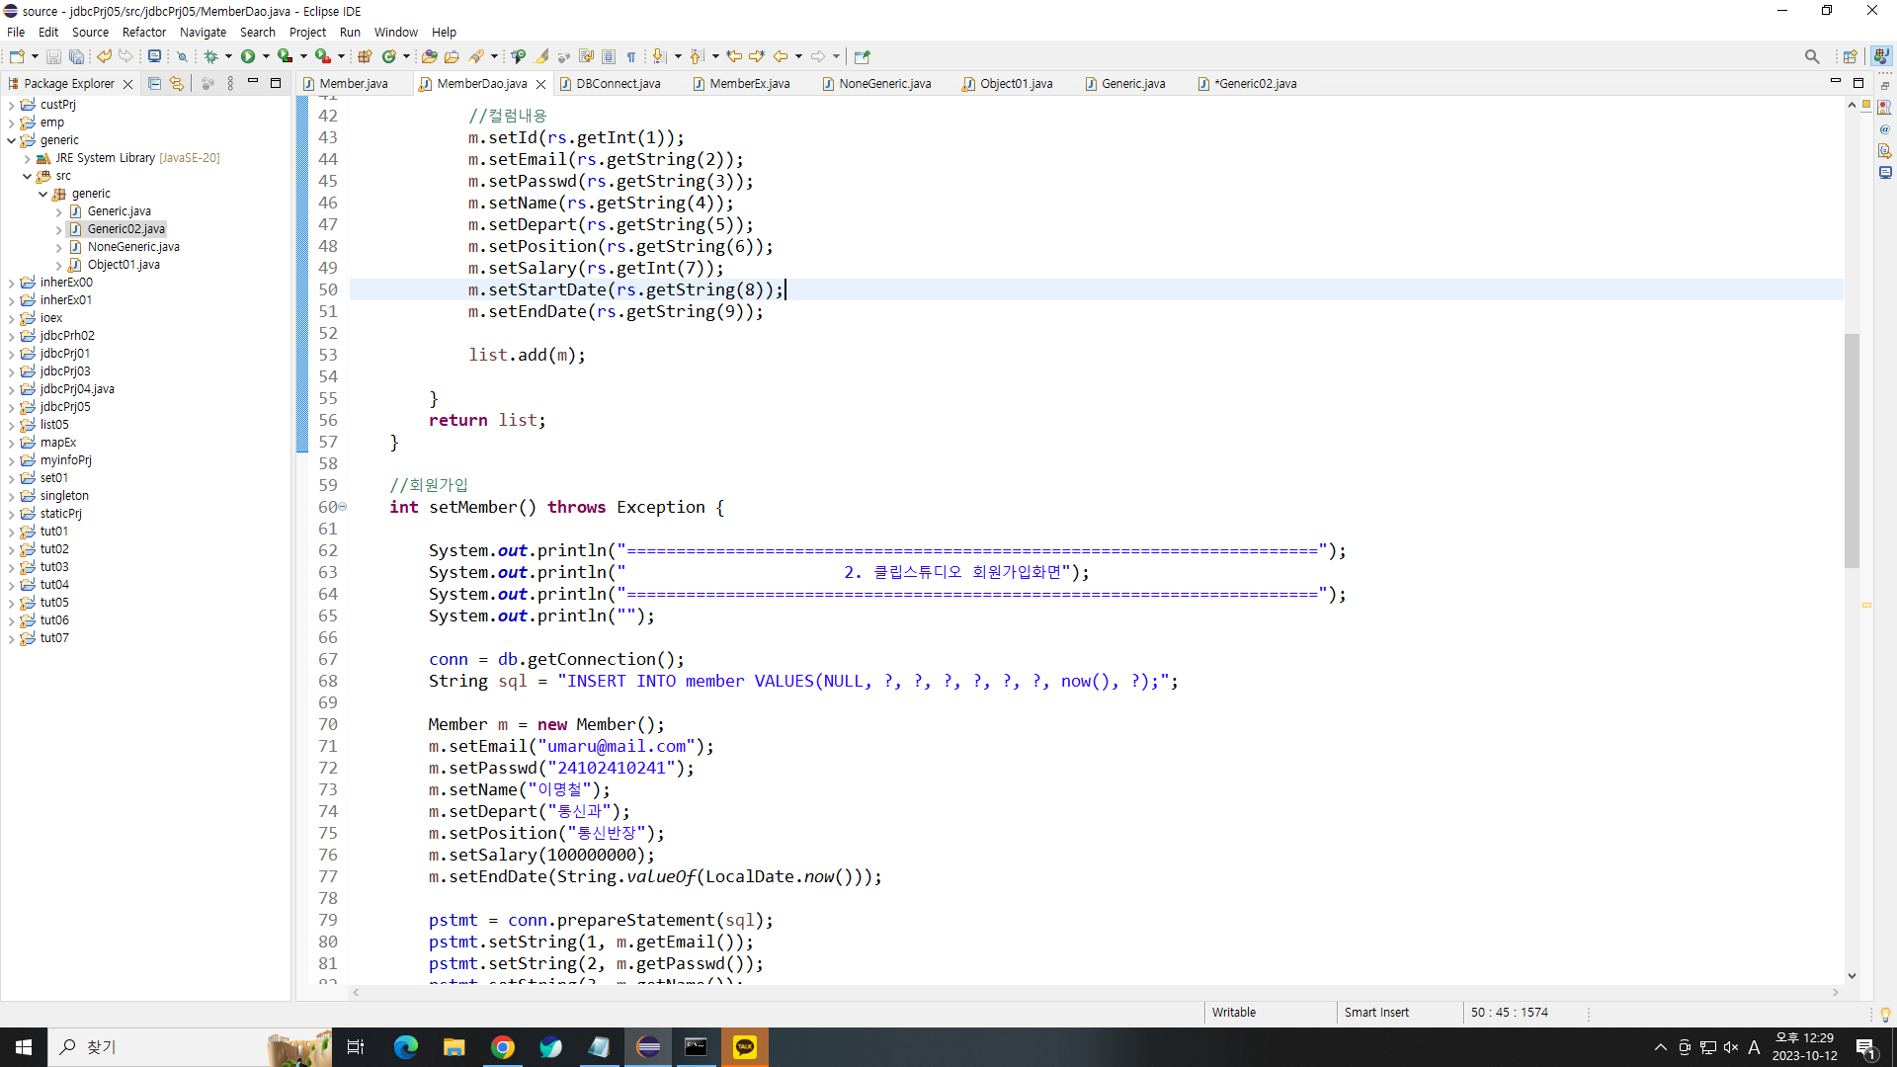Click the Open Type toolbar icon

[x=430, y=56]
